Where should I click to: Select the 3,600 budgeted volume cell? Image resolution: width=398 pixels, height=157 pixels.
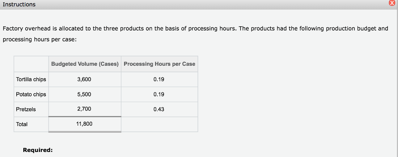(84, 79)
